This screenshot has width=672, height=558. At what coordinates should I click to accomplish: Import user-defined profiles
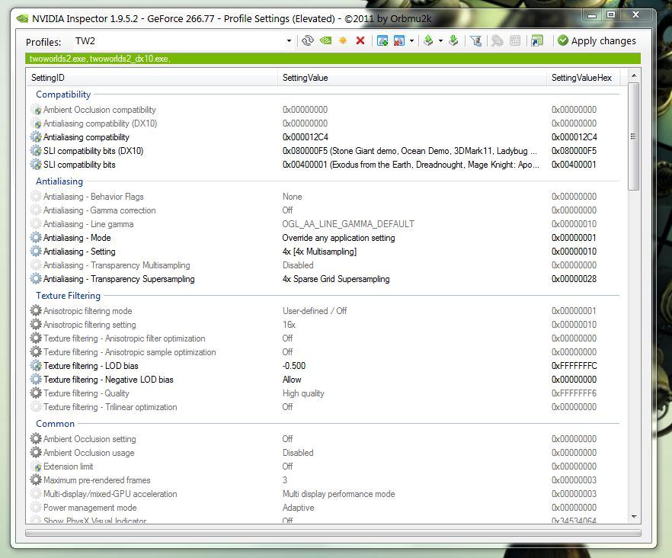tap(453, 40)
